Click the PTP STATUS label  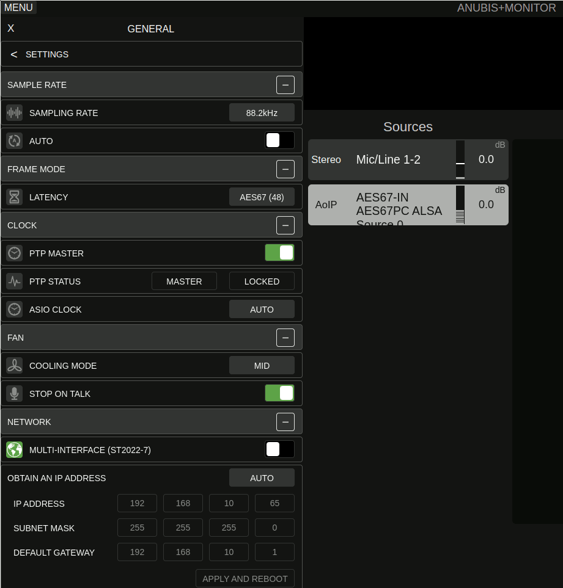[55, 281]
